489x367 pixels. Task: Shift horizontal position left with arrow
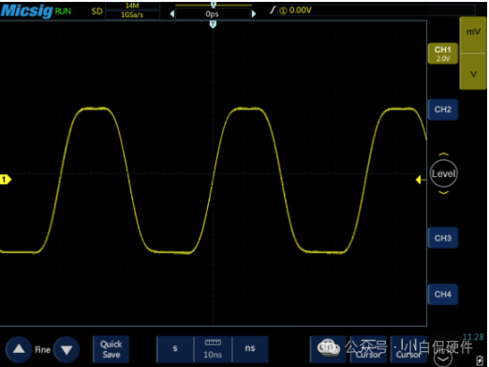click(x=171, y=14)
